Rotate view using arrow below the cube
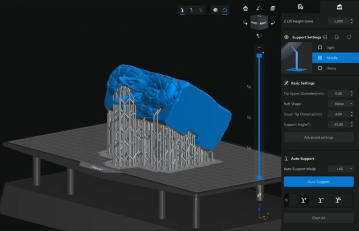 click(259, 36)
